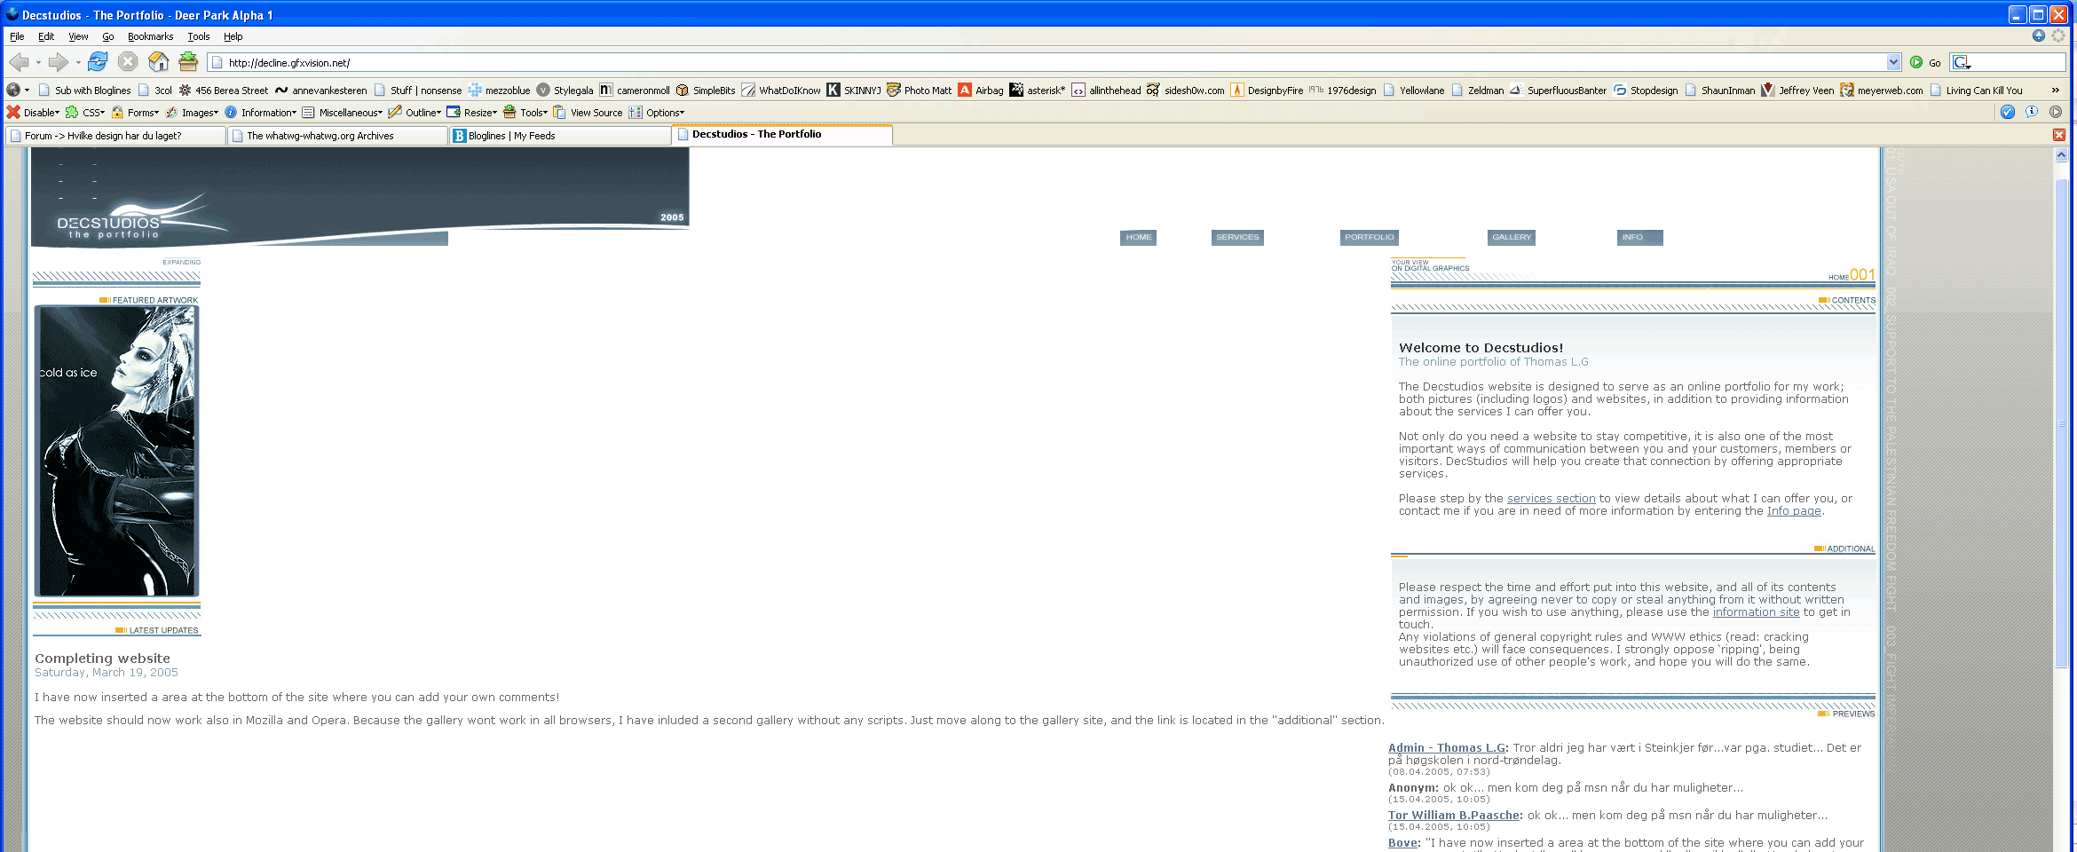Viewport: 2077px width, 852px height.
Task: Click the Admin - Thomas L.G link
Action: click(x=1447, y=748)
